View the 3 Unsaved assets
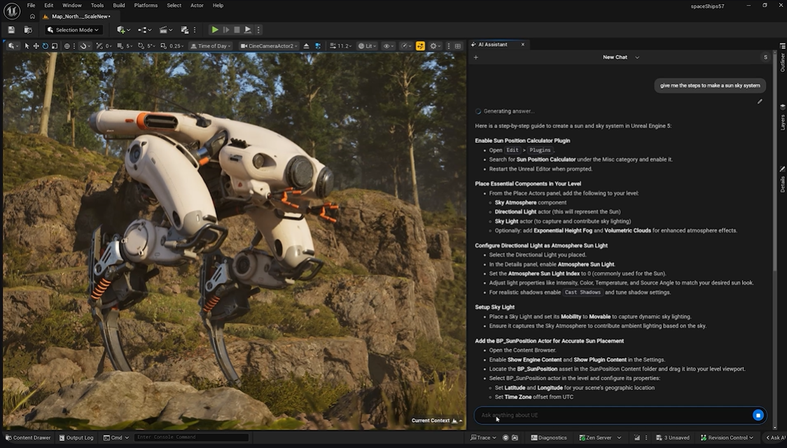Viewport: 787px width, 448px height. 673,437
